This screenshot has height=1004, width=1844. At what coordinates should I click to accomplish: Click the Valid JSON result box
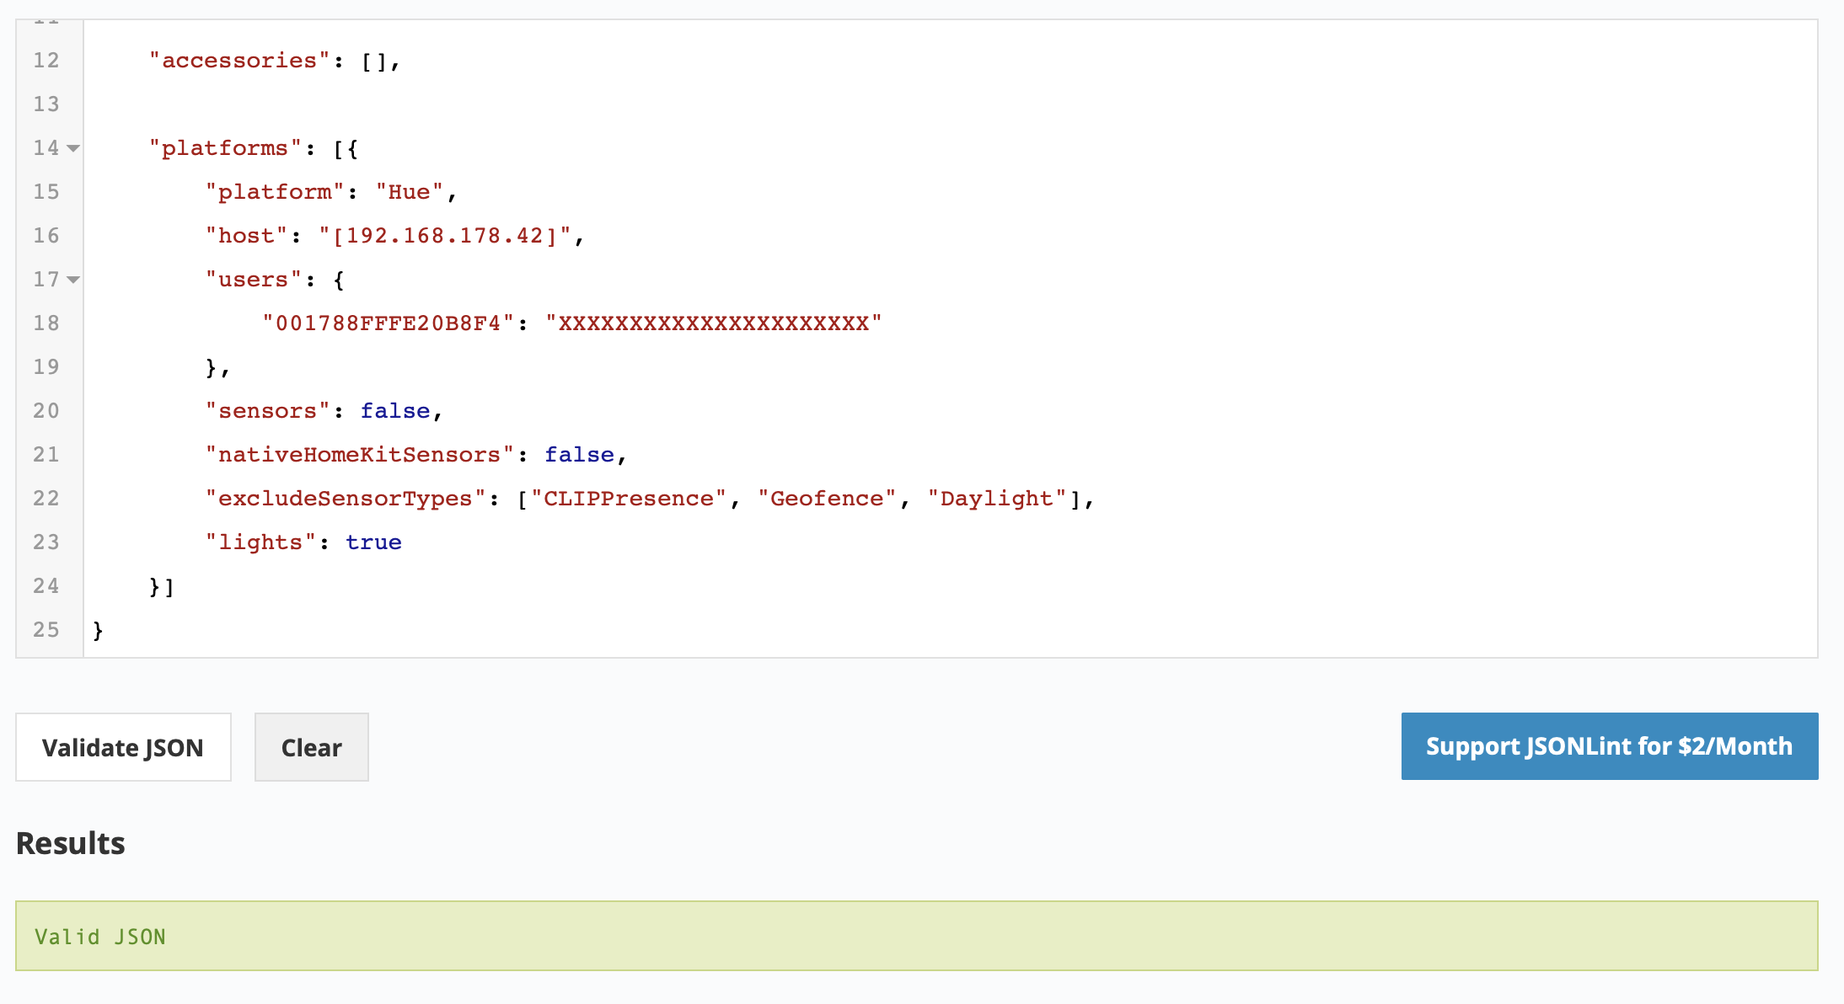point(916,936)
